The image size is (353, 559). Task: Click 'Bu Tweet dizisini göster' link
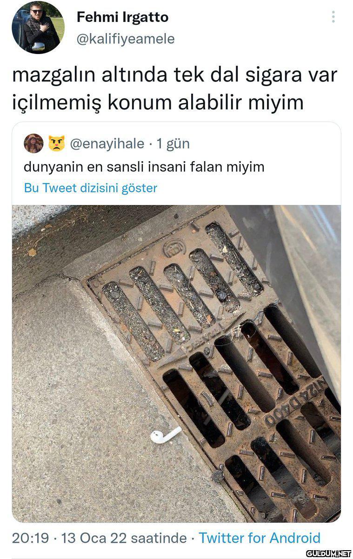[x=91, y=188]
